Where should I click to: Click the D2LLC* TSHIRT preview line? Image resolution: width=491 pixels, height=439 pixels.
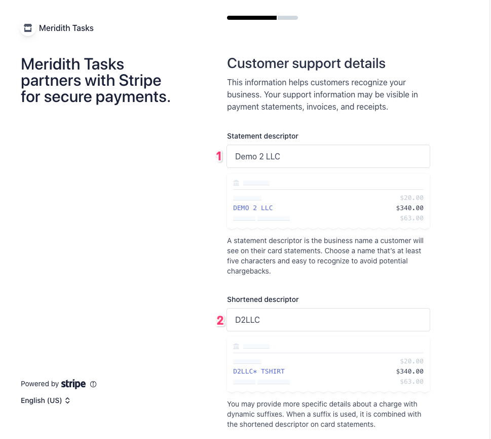[x=259, y=372]
